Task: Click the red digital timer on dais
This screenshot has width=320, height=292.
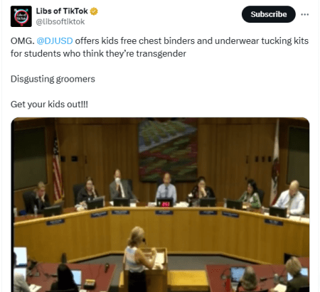Action: coord(165,203)
